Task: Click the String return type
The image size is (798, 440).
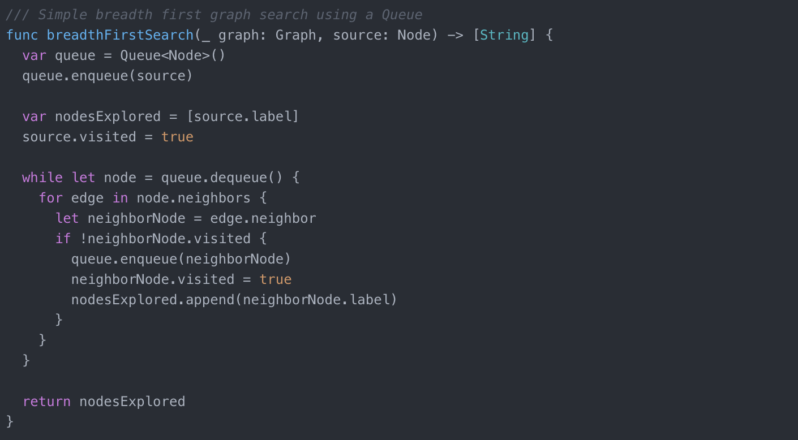Action: [x=505, y=35]
